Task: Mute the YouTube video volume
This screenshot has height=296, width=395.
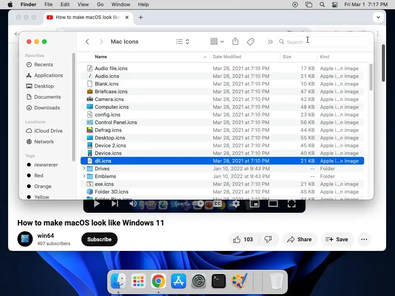Action: 133,203
